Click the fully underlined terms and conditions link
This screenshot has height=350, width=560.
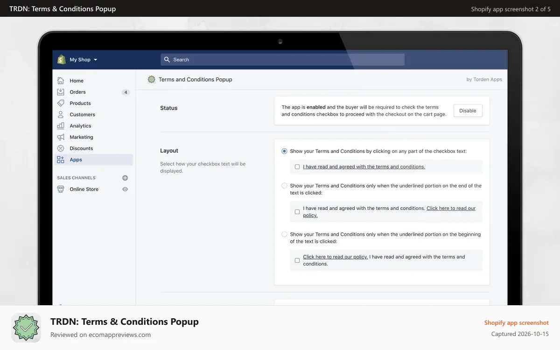(x=364, y=167)
